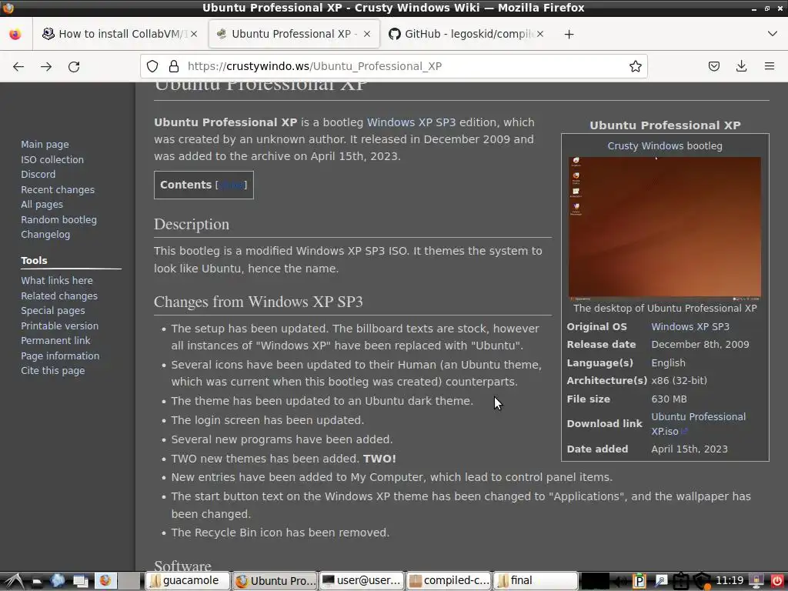Close the How to install CollabVM tab
Screen dimensions: 788x591
pos(194,34)
